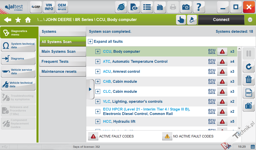Take a screenshot with camera icon

tap(186, 7)
